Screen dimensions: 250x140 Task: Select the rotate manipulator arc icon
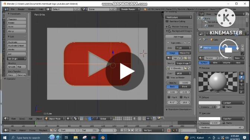(93, 119)
